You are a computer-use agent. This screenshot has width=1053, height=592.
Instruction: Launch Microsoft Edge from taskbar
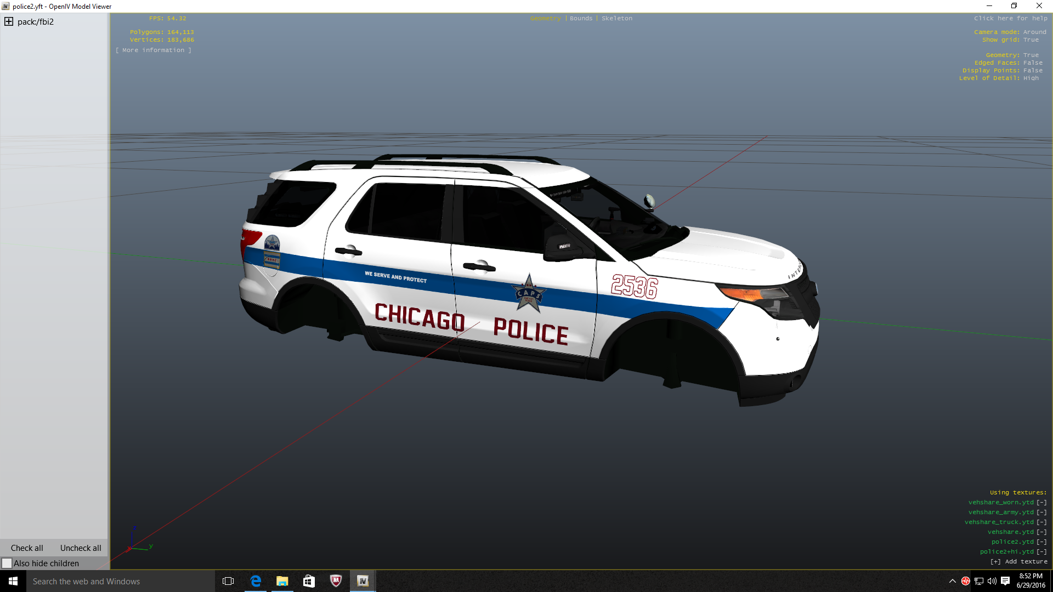pyautogui.click(x=256, y=581)
